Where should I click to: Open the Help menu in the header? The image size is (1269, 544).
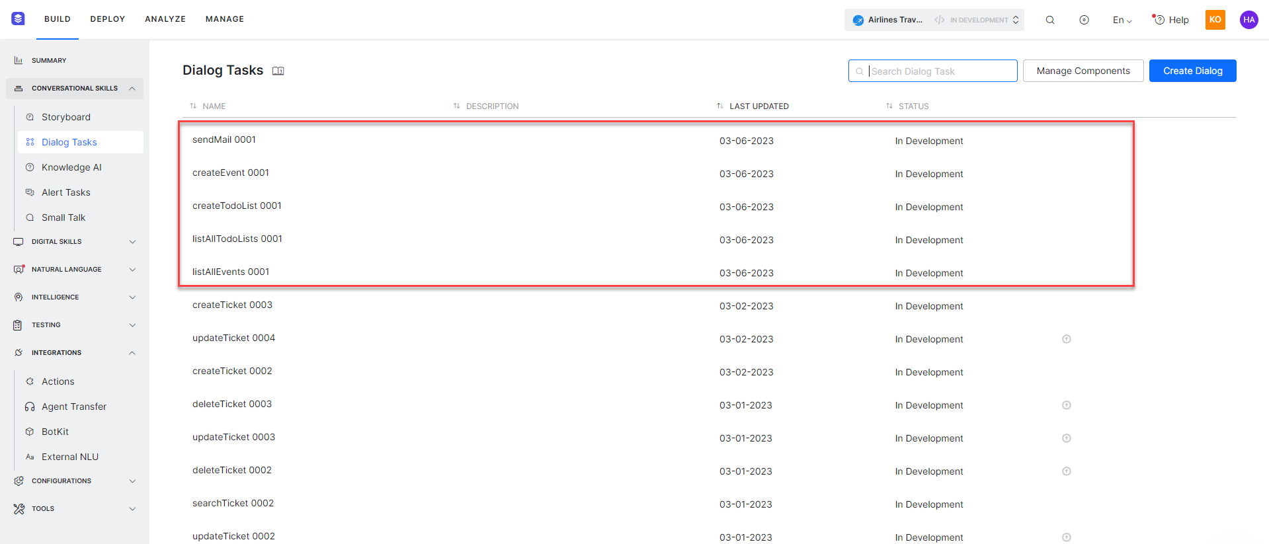[1170, 20]
